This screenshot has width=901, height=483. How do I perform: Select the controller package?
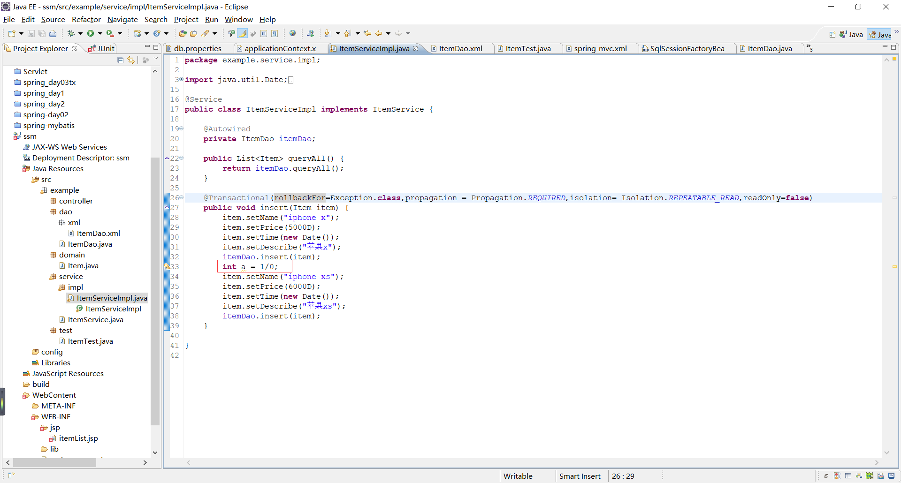click(x=76, y=201)
